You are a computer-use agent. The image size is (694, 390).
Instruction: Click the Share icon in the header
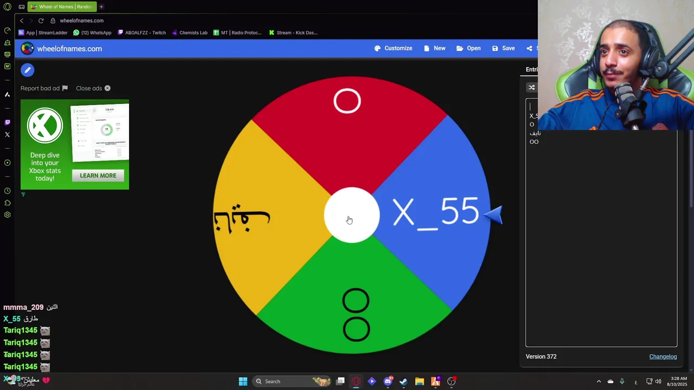pyautogui.click(x=529, y=48)
